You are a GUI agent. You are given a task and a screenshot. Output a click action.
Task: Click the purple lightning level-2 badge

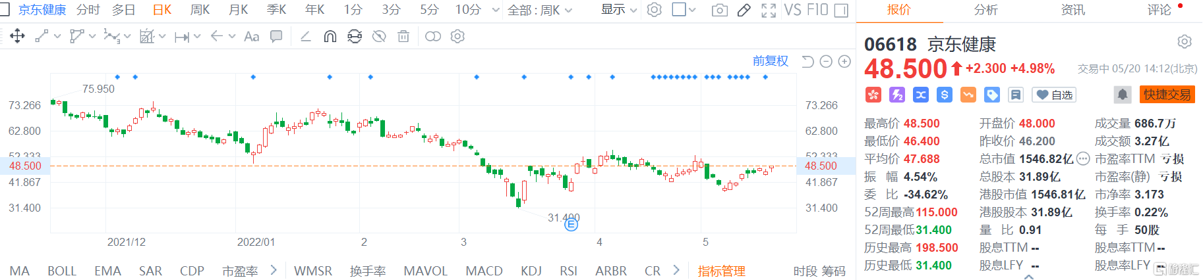tap(896, 95)
